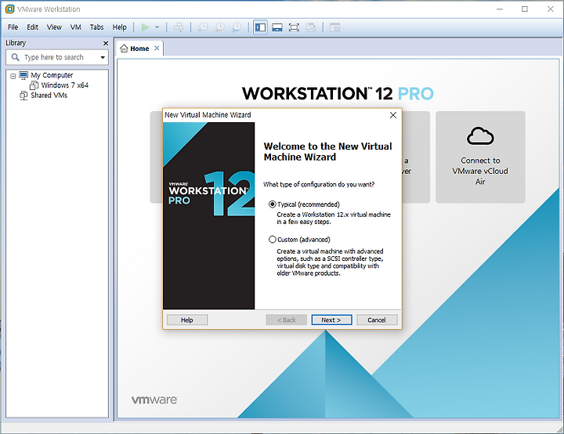
Task: Click the VMware Workstation title bar app icon
Action: pos(9,9)
